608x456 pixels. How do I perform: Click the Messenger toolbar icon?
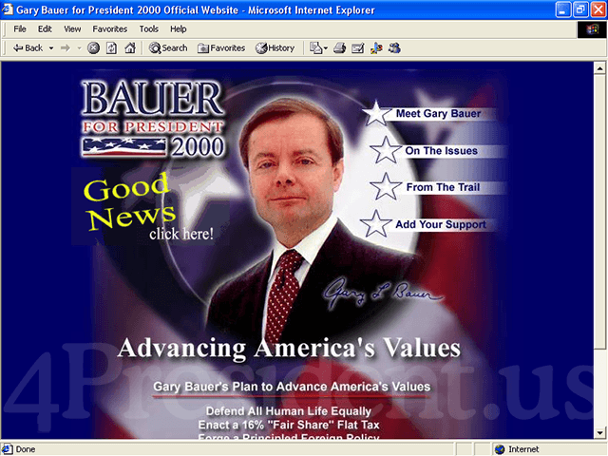click(x=394, y=48)
